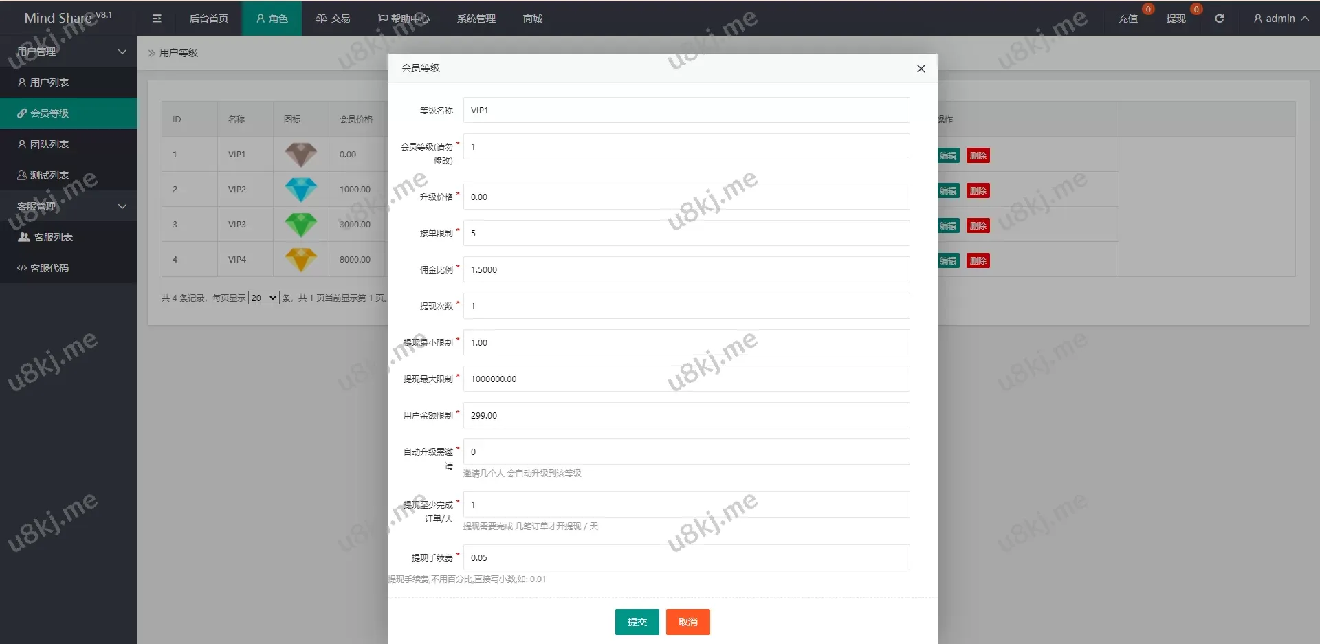
Task: Open the records-per-page dropdown
Action: pyautogui.click(x=263, y=298)
